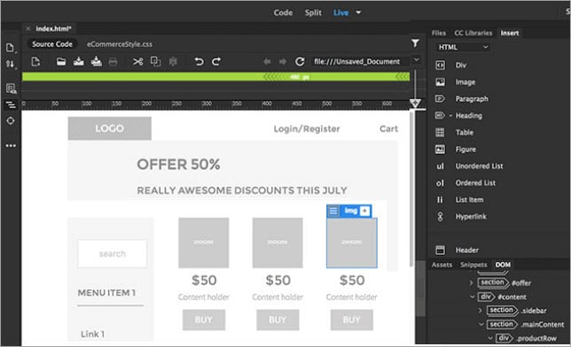Select Live view mode

340,12
